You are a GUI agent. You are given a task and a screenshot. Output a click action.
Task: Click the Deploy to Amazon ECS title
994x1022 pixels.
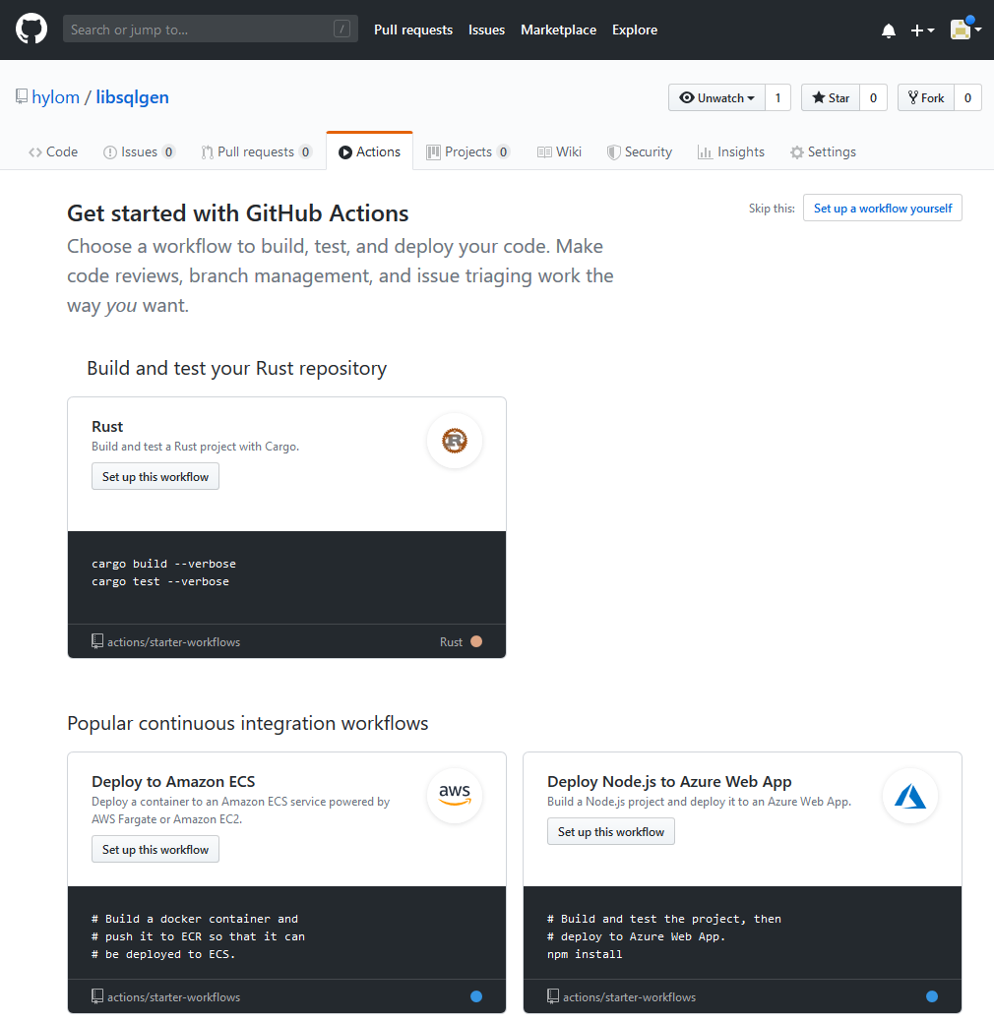(173, 781)
